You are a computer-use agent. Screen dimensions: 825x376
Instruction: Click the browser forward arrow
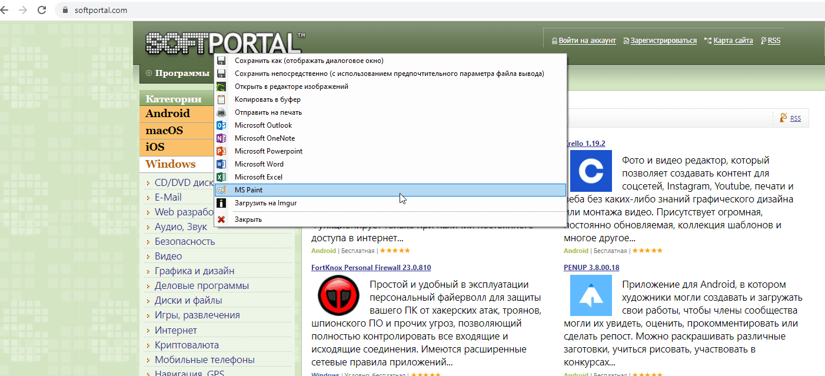pyautogui.click(x=23, y=10)
